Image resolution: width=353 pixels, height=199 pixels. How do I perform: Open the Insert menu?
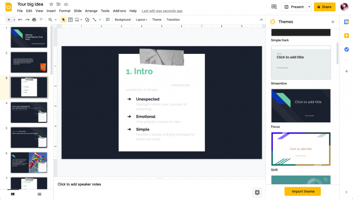pos(51,11)
